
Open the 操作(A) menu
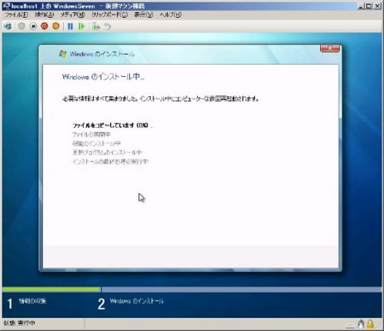point(44,15)
